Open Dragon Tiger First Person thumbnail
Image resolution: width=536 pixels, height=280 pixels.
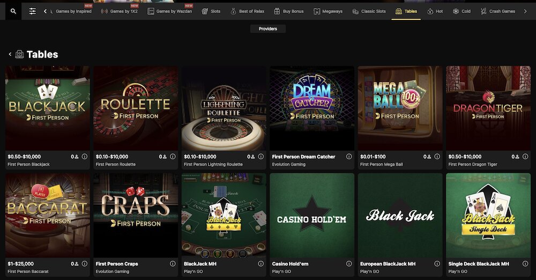(488, 108)
